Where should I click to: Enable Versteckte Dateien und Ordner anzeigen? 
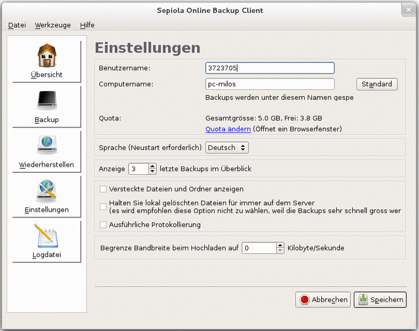[x=103, y=189]
